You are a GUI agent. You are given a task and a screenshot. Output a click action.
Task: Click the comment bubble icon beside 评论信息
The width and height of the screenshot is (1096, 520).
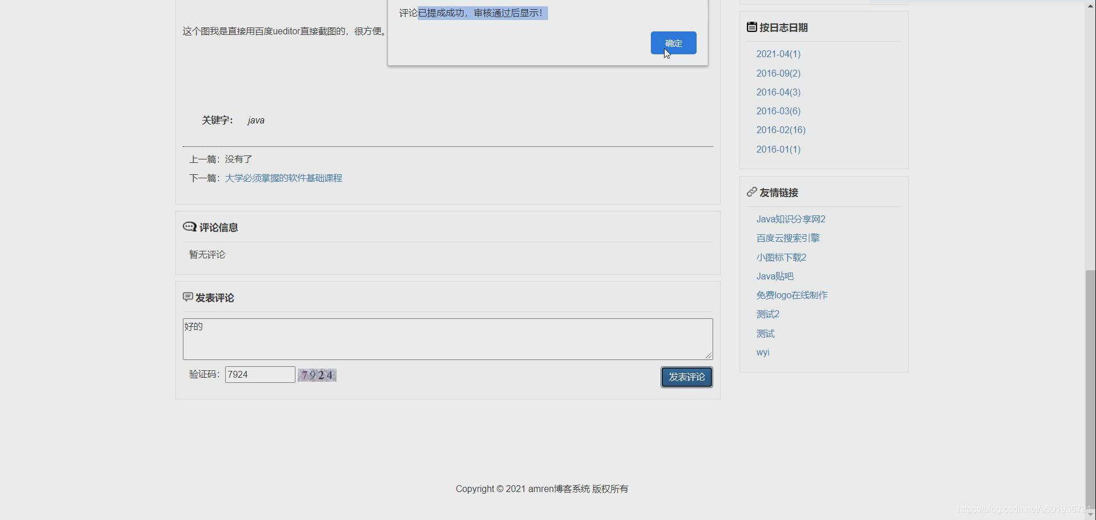(189, 226)
